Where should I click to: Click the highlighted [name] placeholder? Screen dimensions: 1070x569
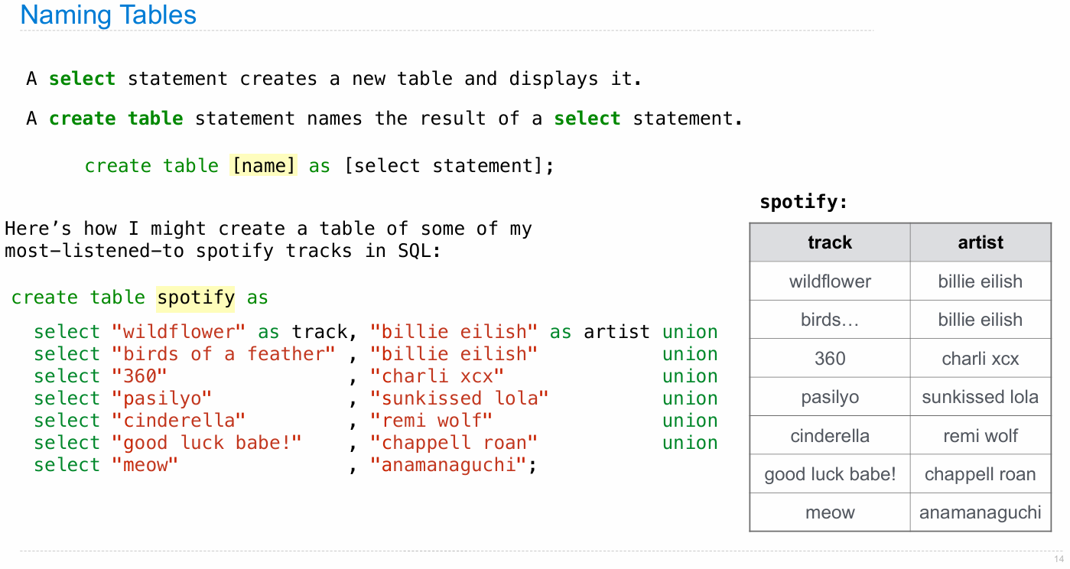(x=263, y=165)
